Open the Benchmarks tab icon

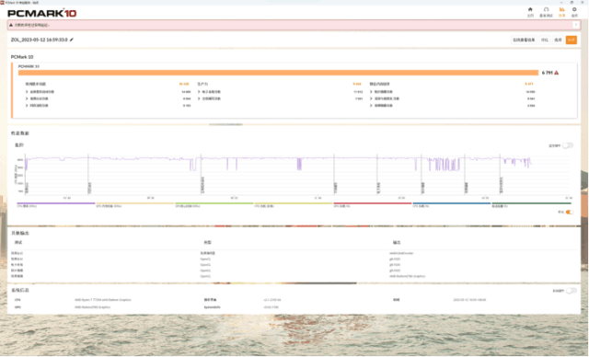pos(546,10)
